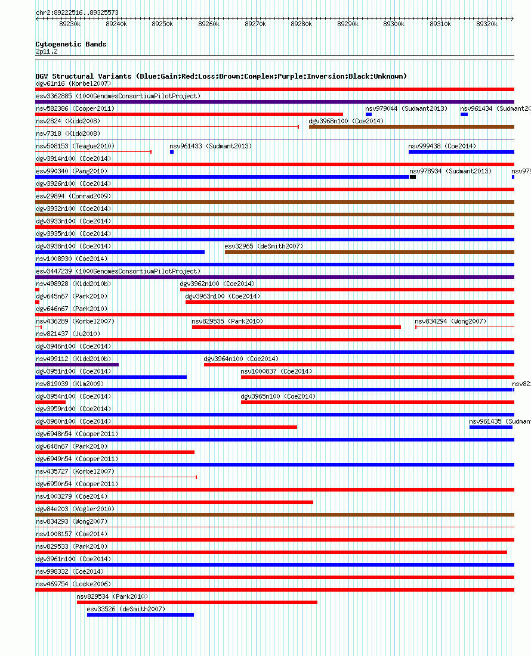Click nsv829535 (Park2010) label
This screenshot has height=656, width=531.
[x=227, y=322]
